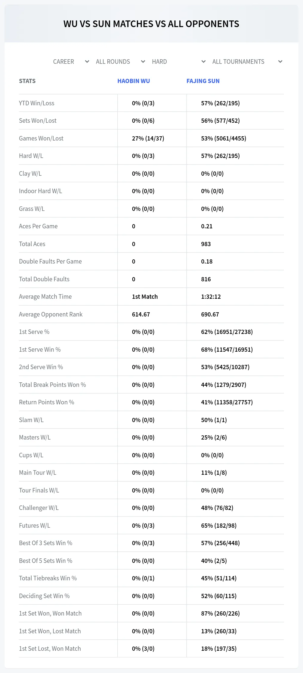Click the chevron beside ALL TOURNAMENTS

280,62
